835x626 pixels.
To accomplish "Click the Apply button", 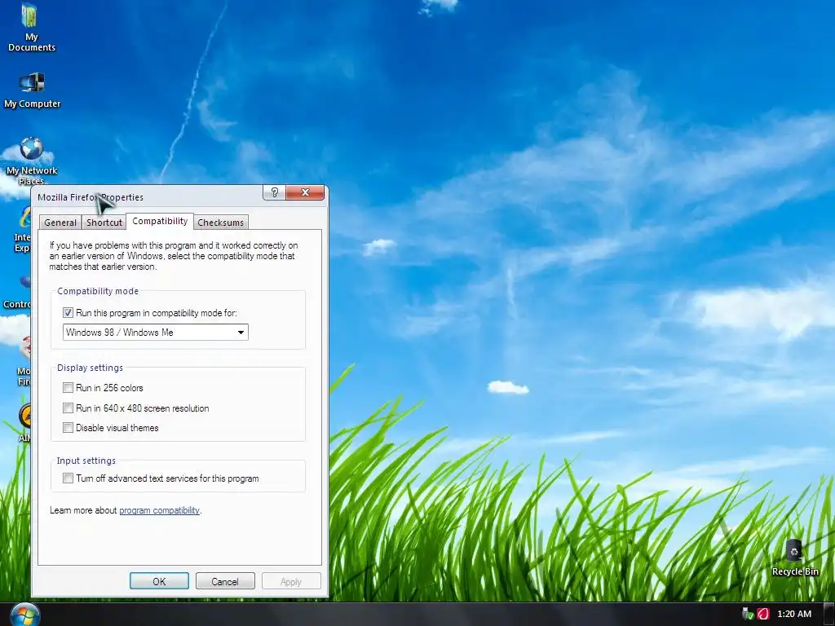I will (291, 581).
